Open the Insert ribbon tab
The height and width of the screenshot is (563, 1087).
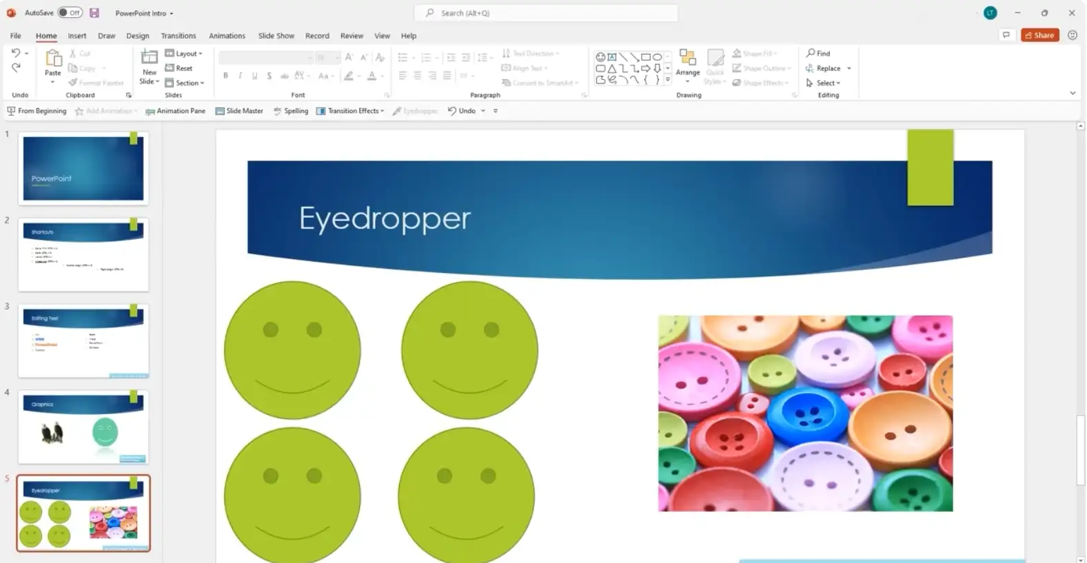point(77,36)
